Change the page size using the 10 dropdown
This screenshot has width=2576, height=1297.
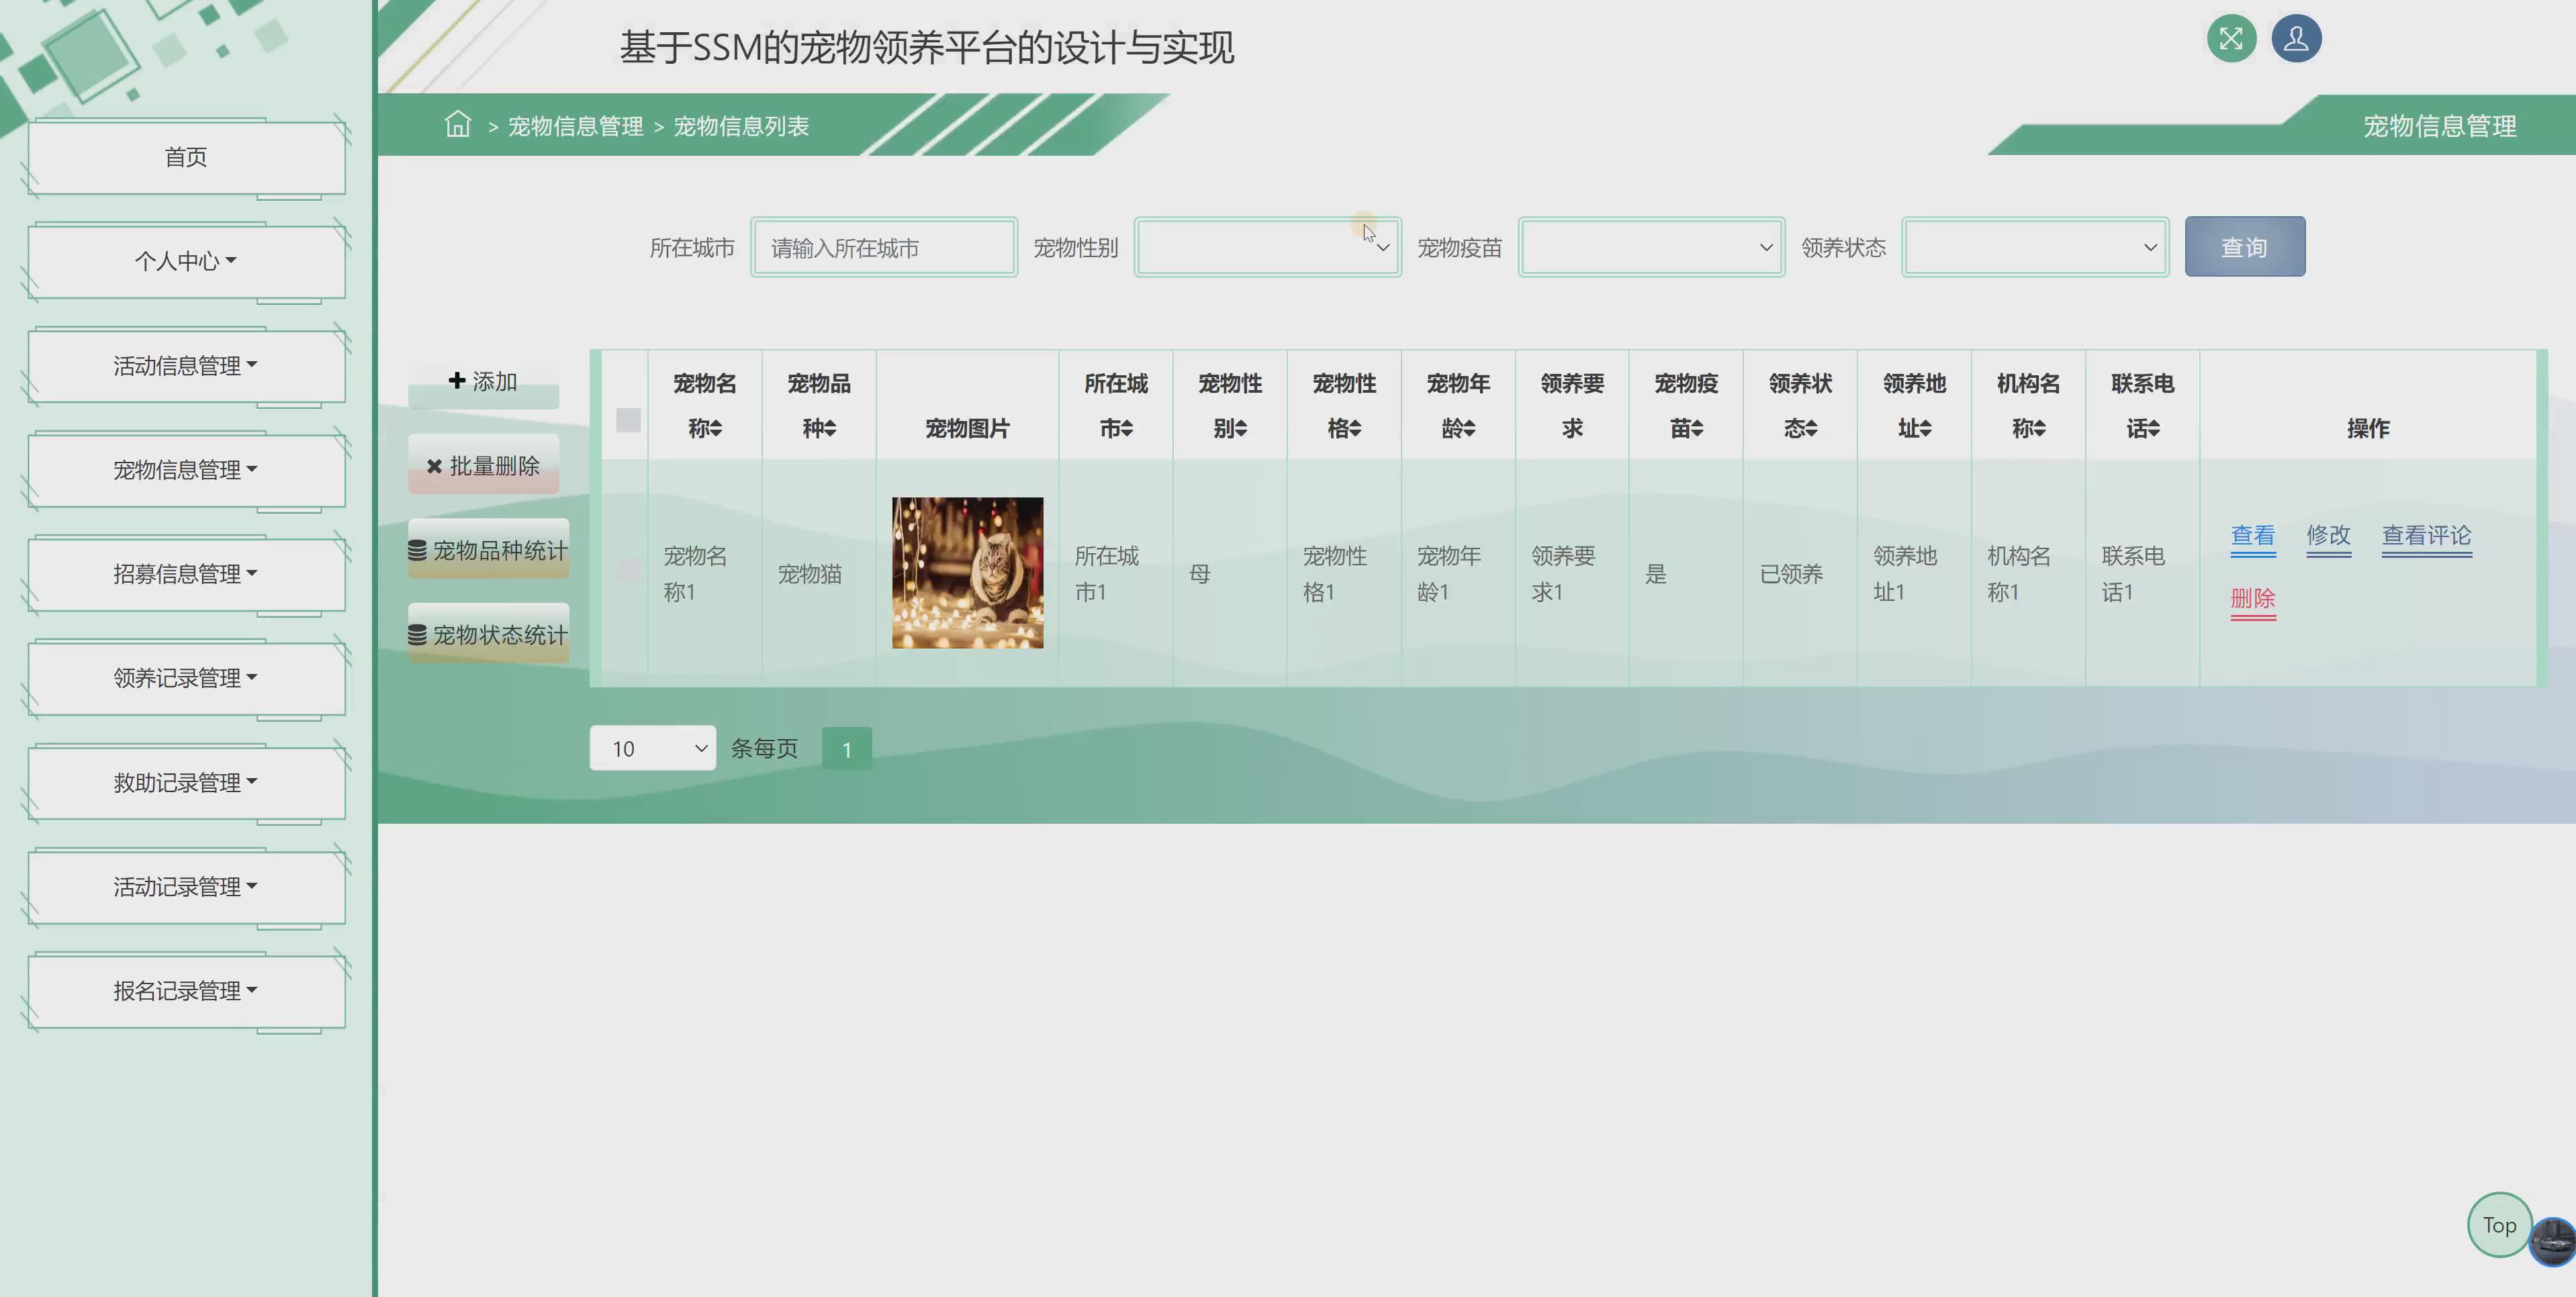[x=652, y=747]
